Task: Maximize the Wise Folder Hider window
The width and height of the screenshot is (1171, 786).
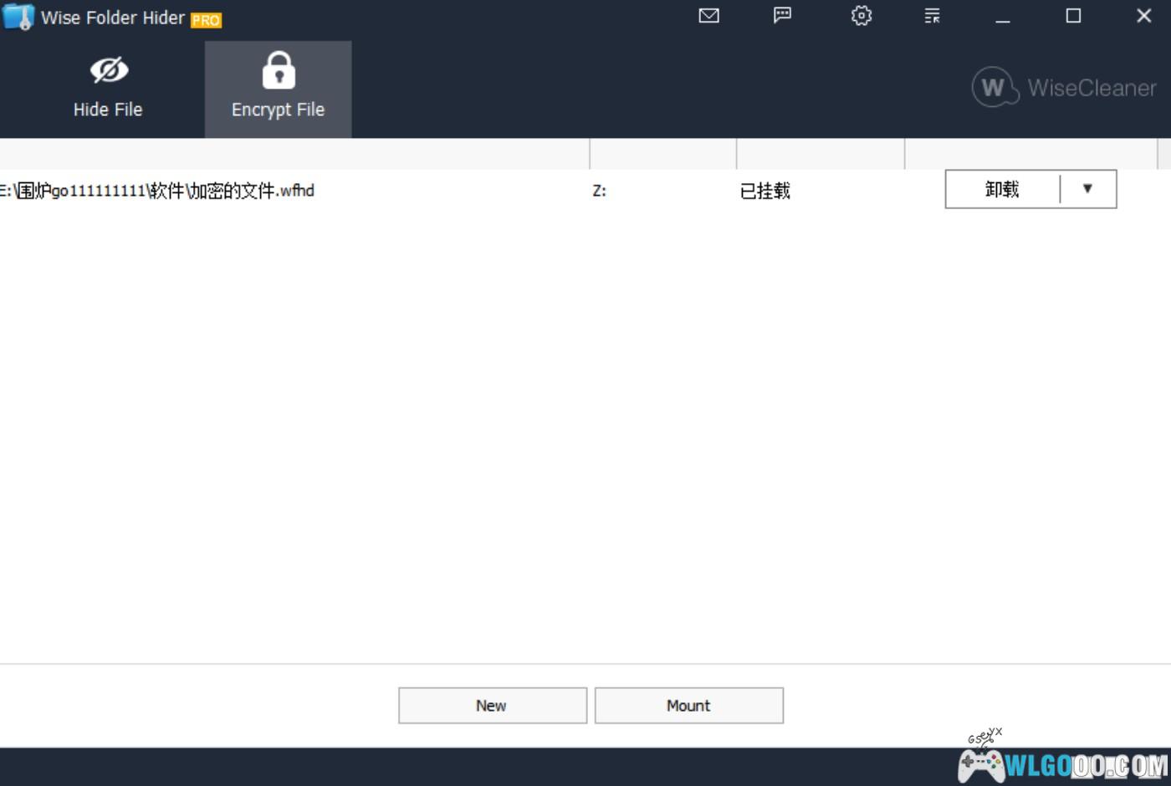Action: (1073, 16)
